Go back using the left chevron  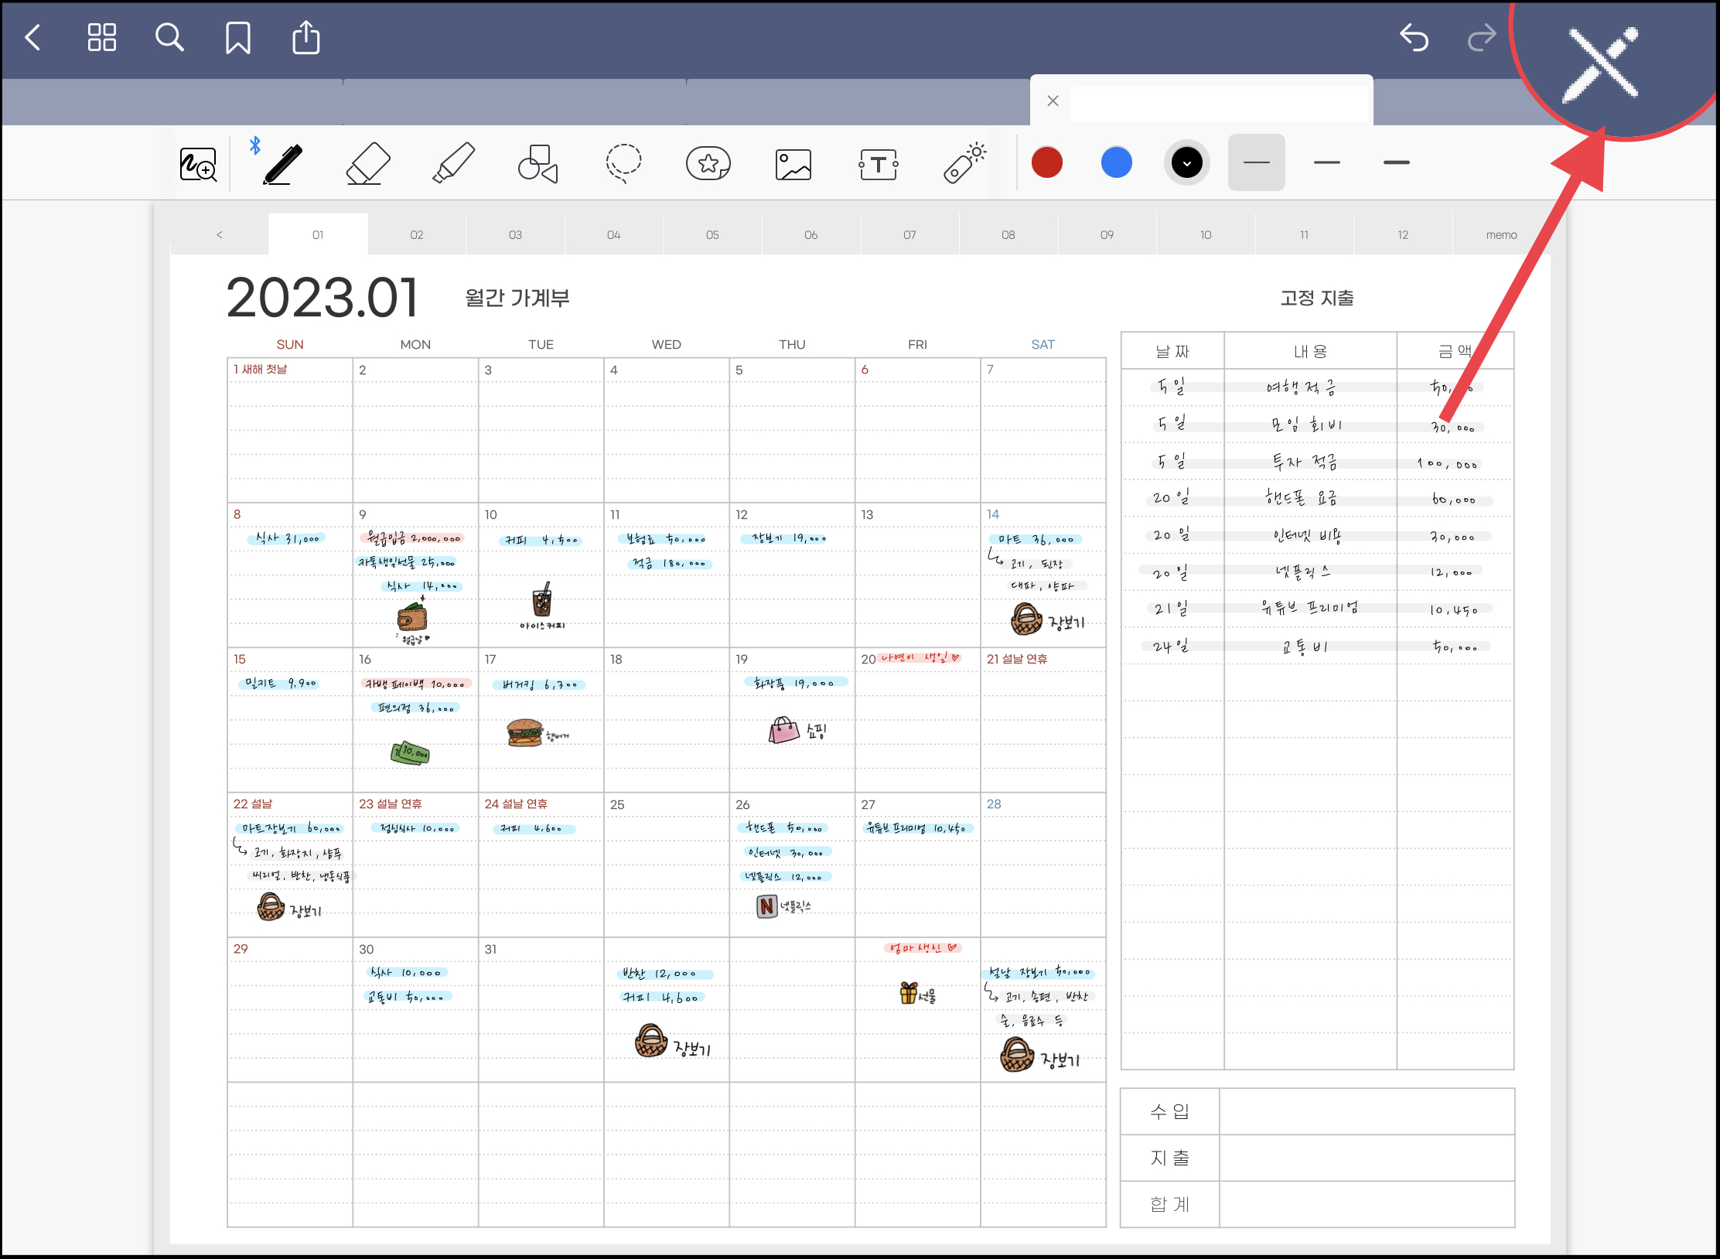pos(33,37)
